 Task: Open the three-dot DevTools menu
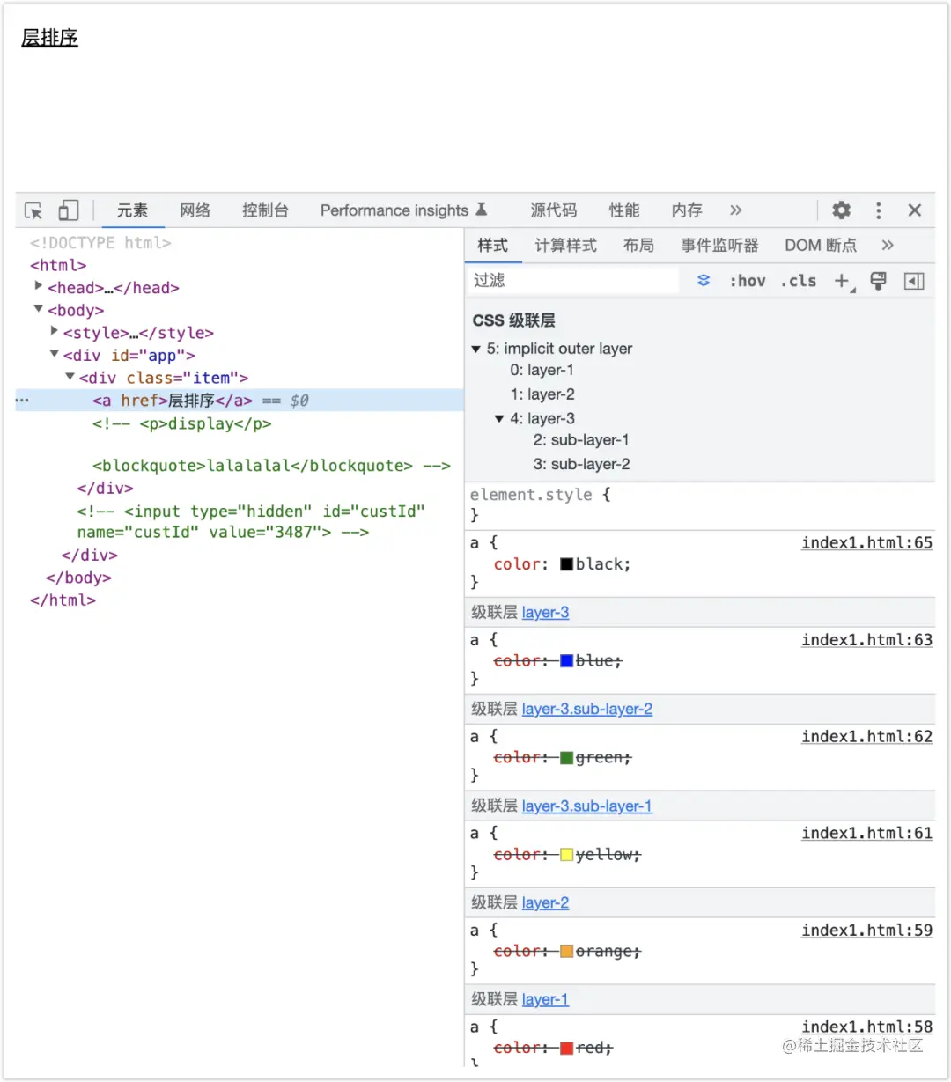[x=878, y=210]
